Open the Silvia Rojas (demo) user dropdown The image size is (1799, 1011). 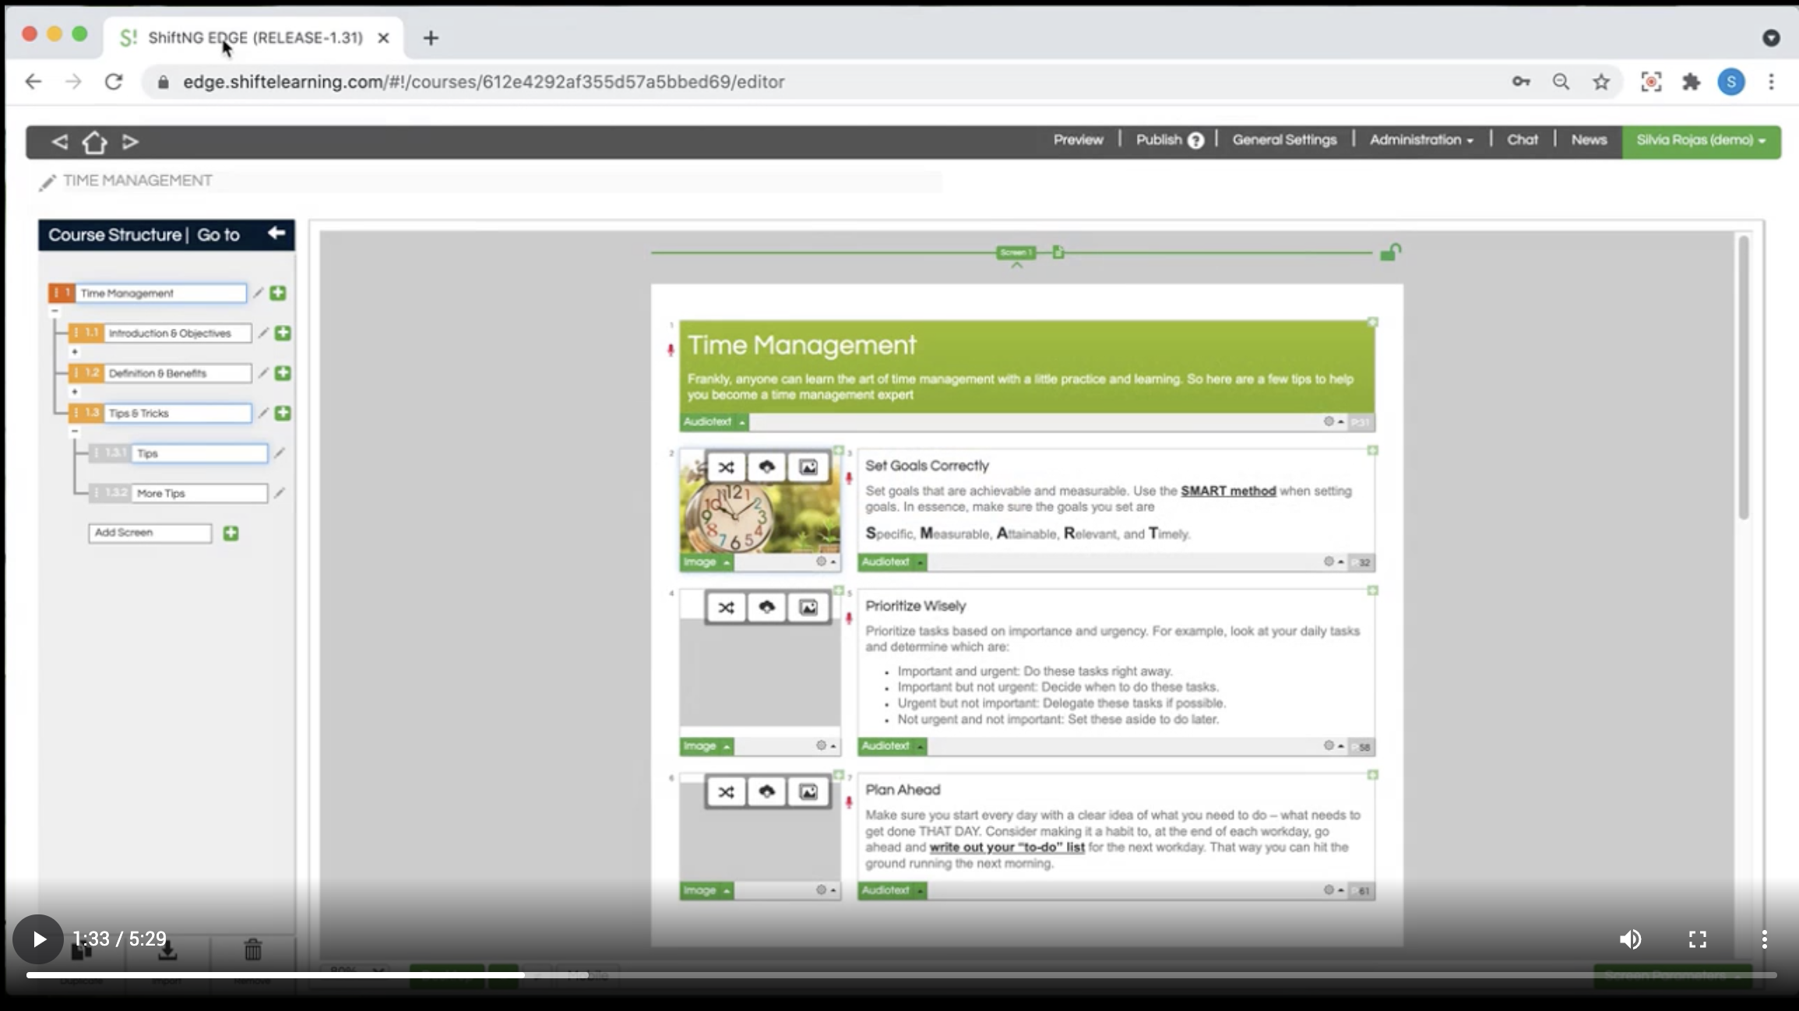click(1701, 140)
